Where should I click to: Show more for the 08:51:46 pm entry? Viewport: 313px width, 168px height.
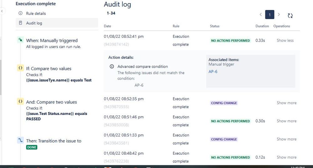coord(286,121)
